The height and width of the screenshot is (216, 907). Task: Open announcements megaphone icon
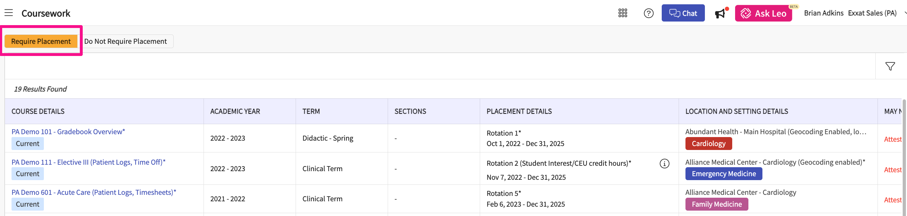click(720, 14)
